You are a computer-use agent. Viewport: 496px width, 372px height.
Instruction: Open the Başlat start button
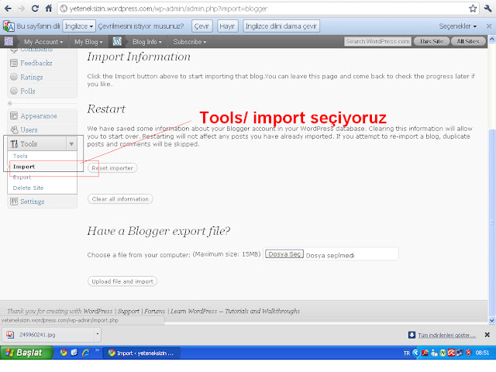[x=26, y=353]
